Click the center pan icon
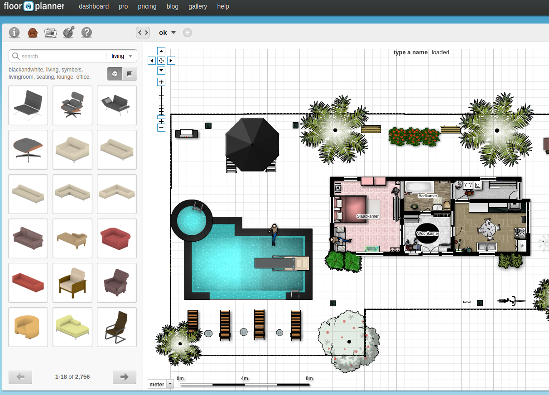Screen dimensions: 549x395 click(161, 60)
